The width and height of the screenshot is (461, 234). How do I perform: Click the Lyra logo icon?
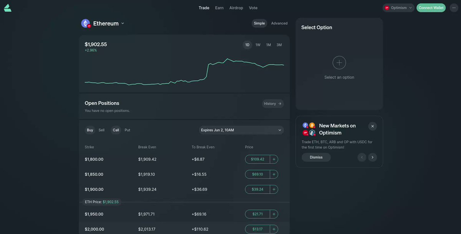tap(8, 8)
